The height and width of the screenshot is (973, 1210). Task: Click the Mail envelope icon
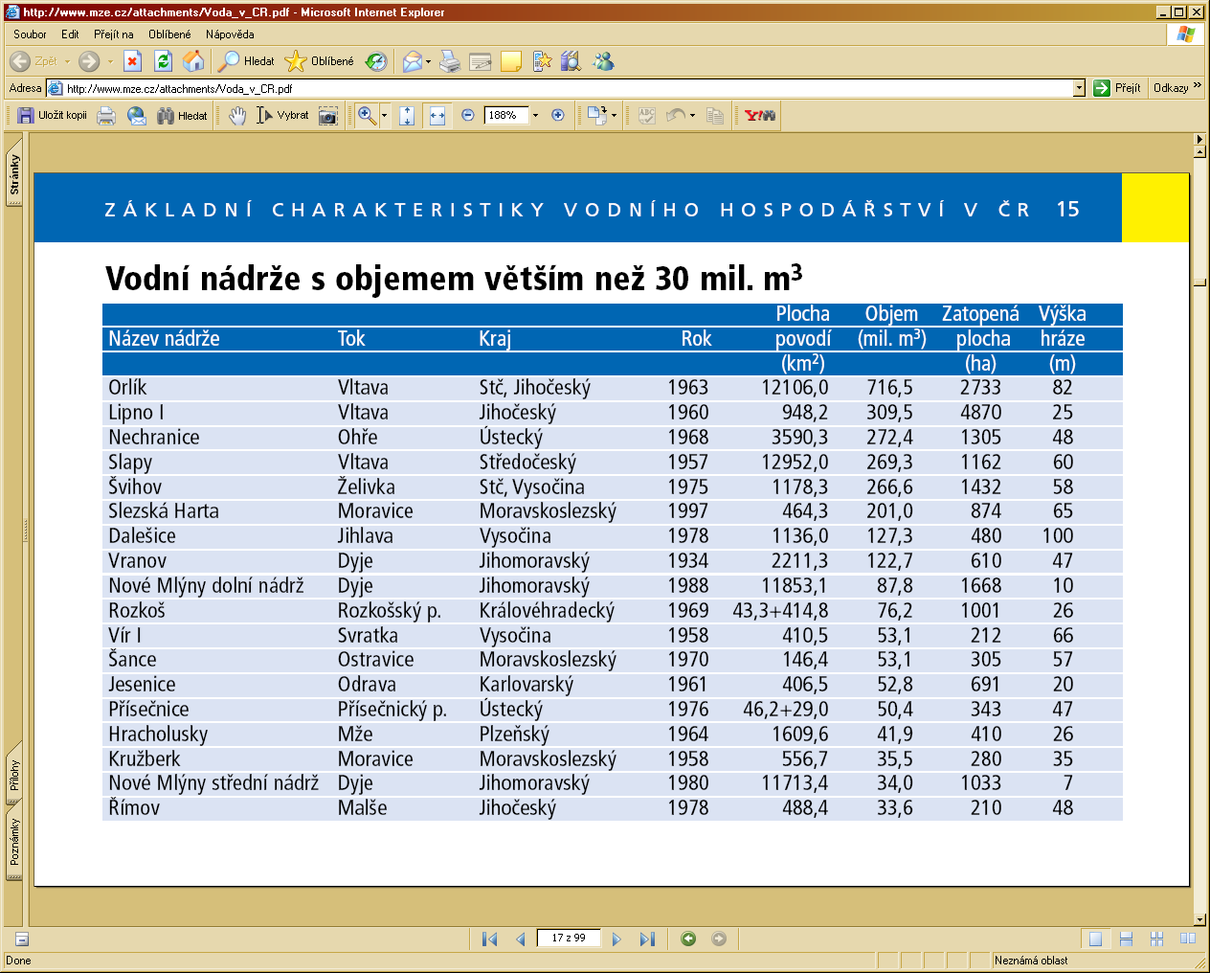(x=413, y=61)
